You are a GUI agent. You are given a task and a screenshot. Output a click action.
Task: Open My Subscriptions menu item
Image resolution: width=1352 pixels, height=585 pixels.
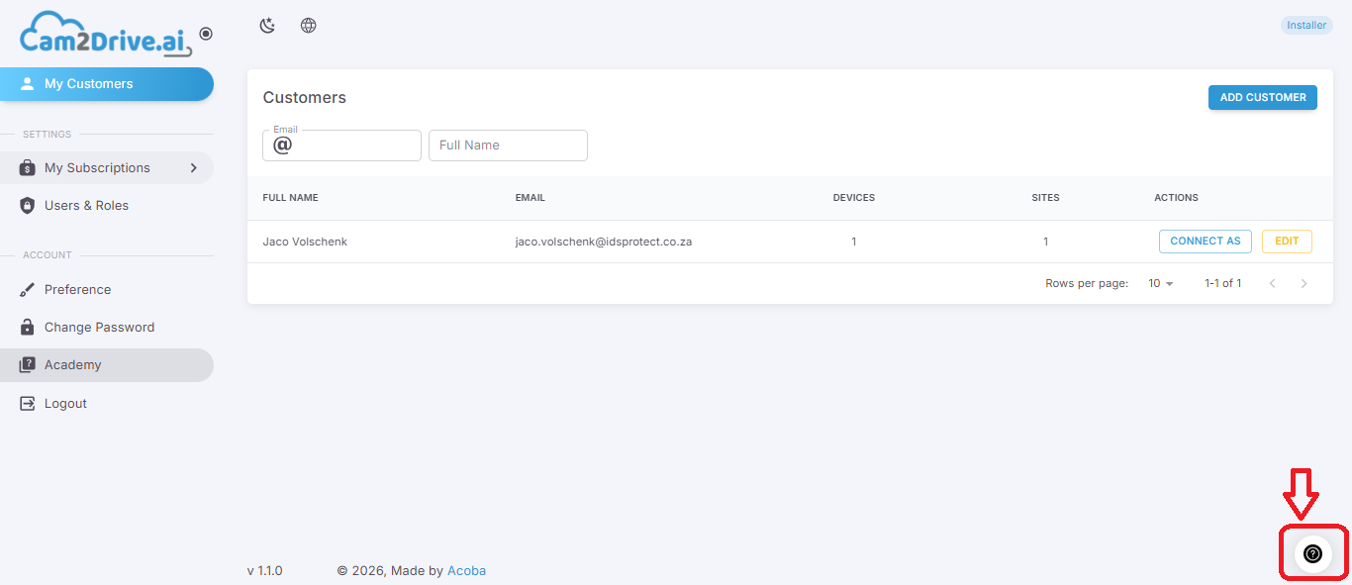pos(107,168)
